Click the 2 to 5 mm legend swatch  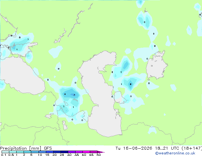(x=27, y=152)
